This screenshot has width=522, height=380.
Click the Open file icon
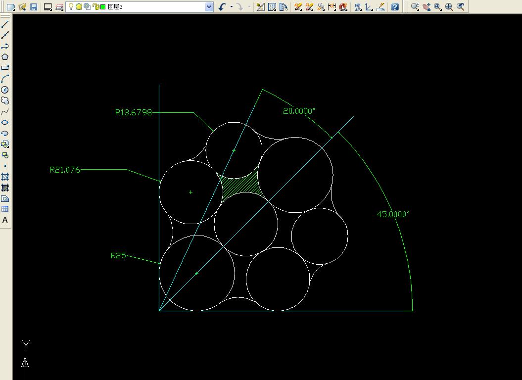(22, 6)
